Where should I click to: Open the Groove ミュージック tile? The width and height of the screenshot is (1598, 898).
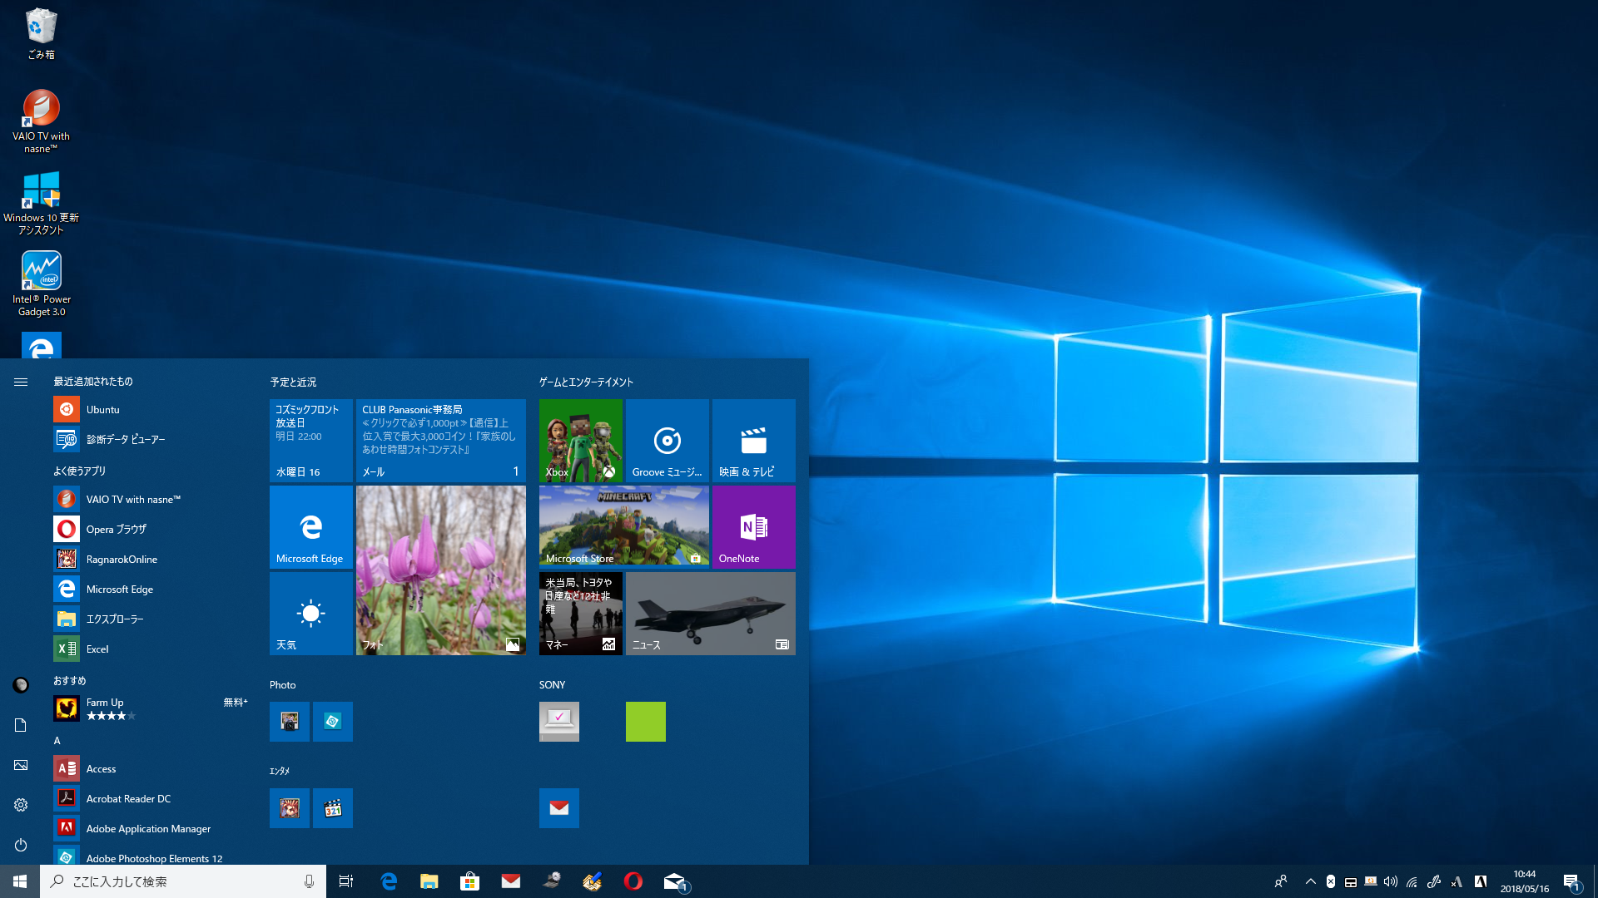(x=667, y=441)
